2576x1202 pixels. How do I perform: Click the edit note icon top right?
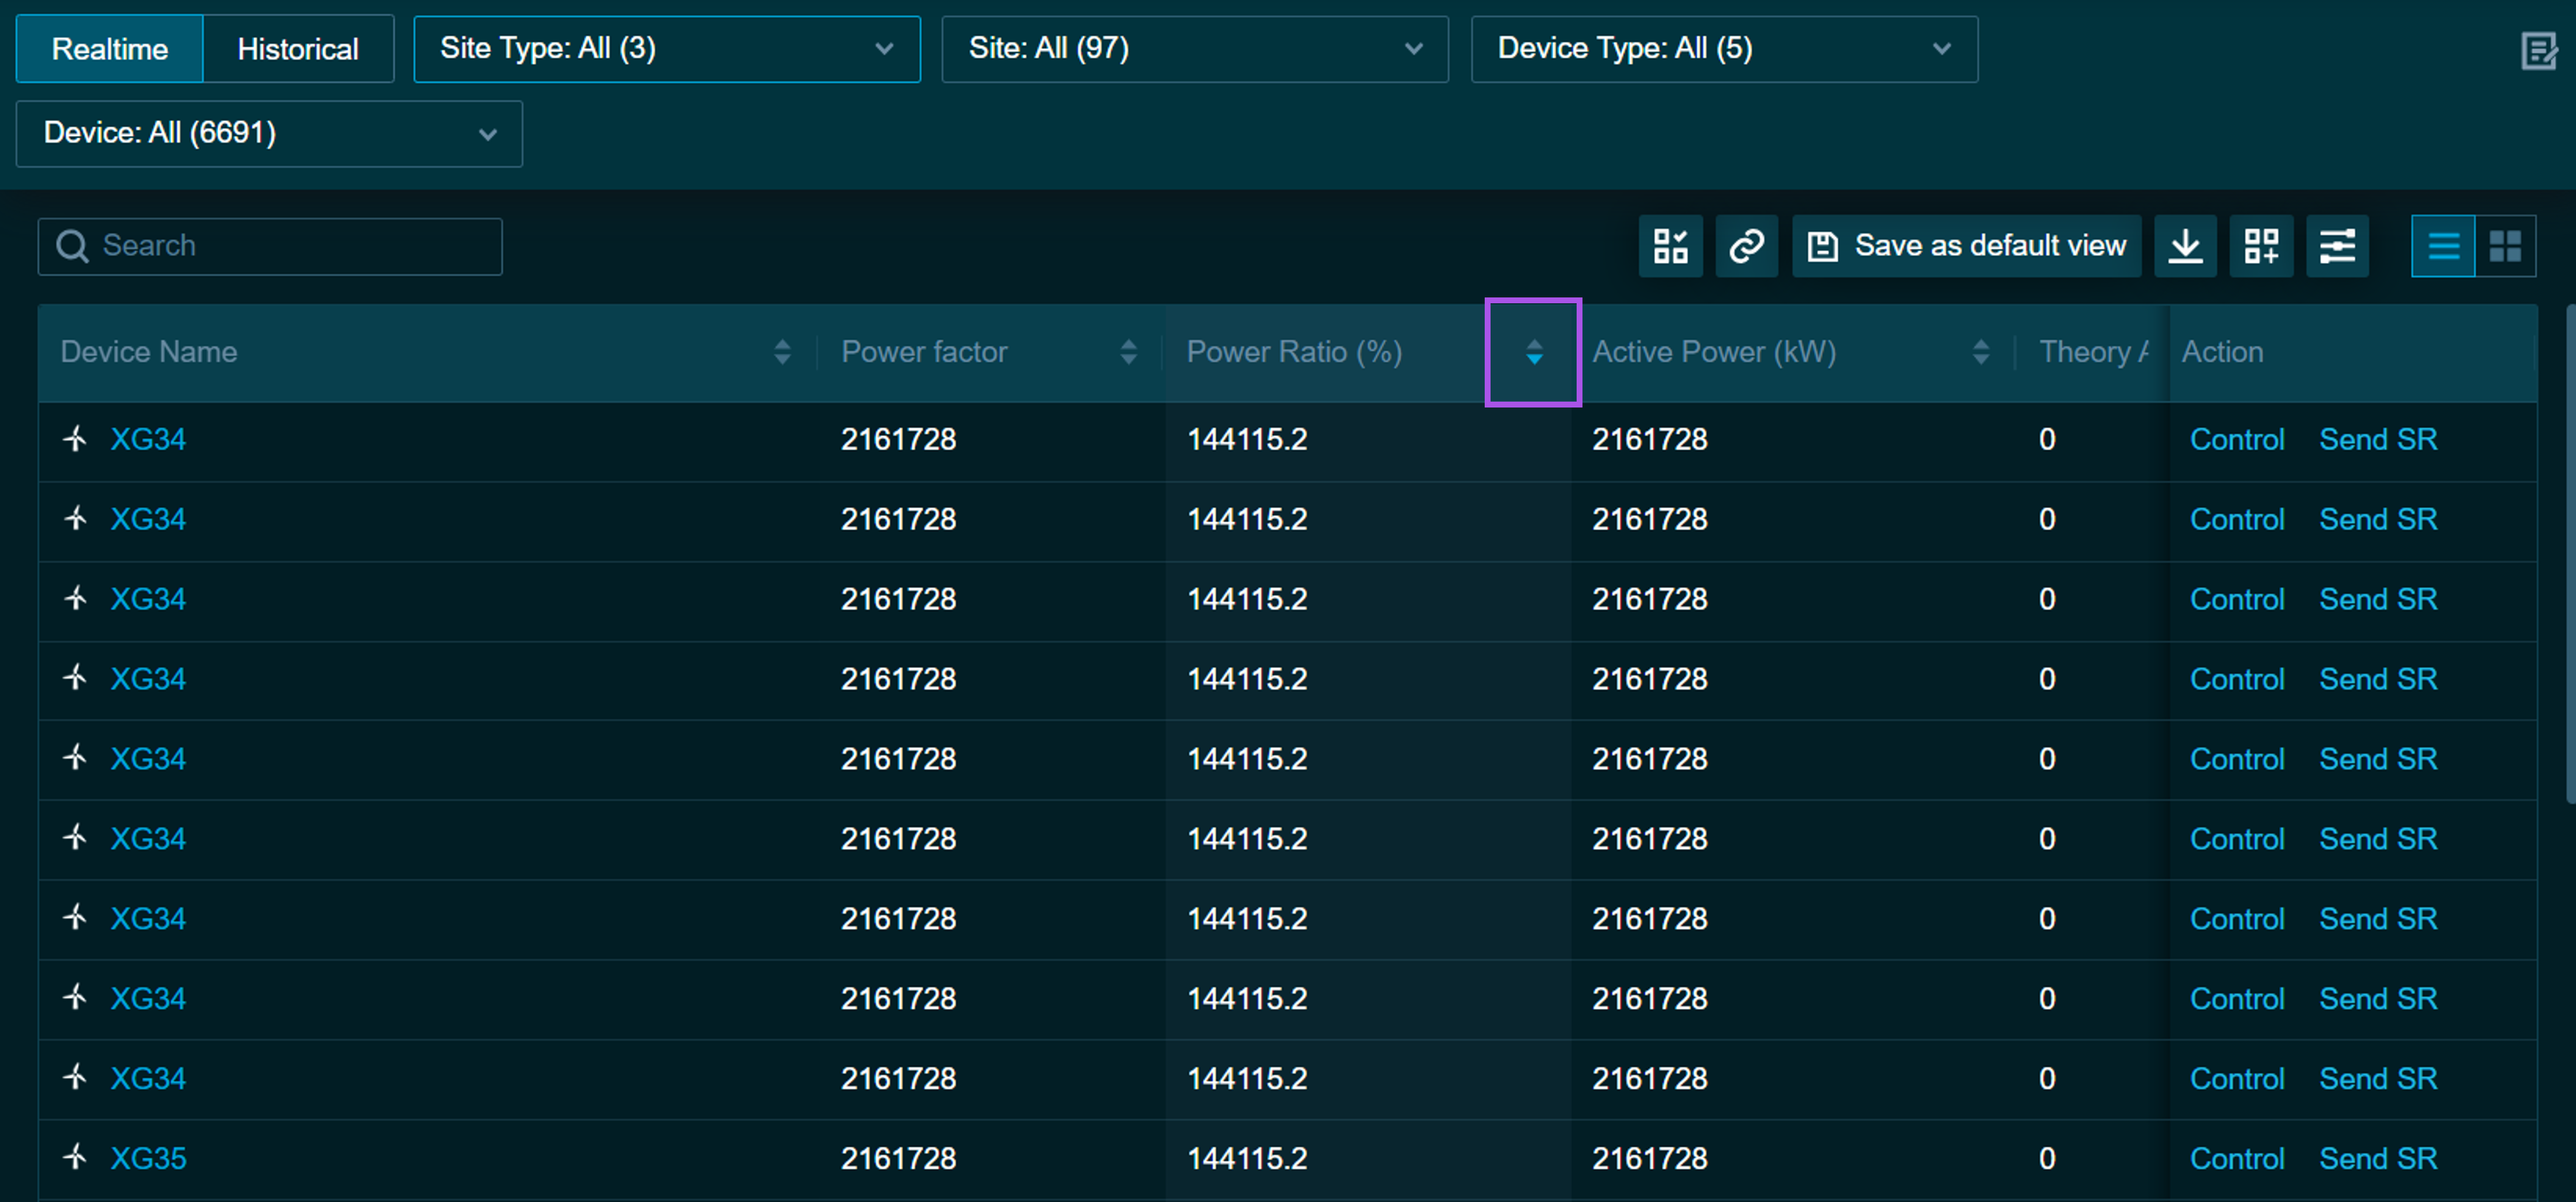click(x=2538, y=50)
